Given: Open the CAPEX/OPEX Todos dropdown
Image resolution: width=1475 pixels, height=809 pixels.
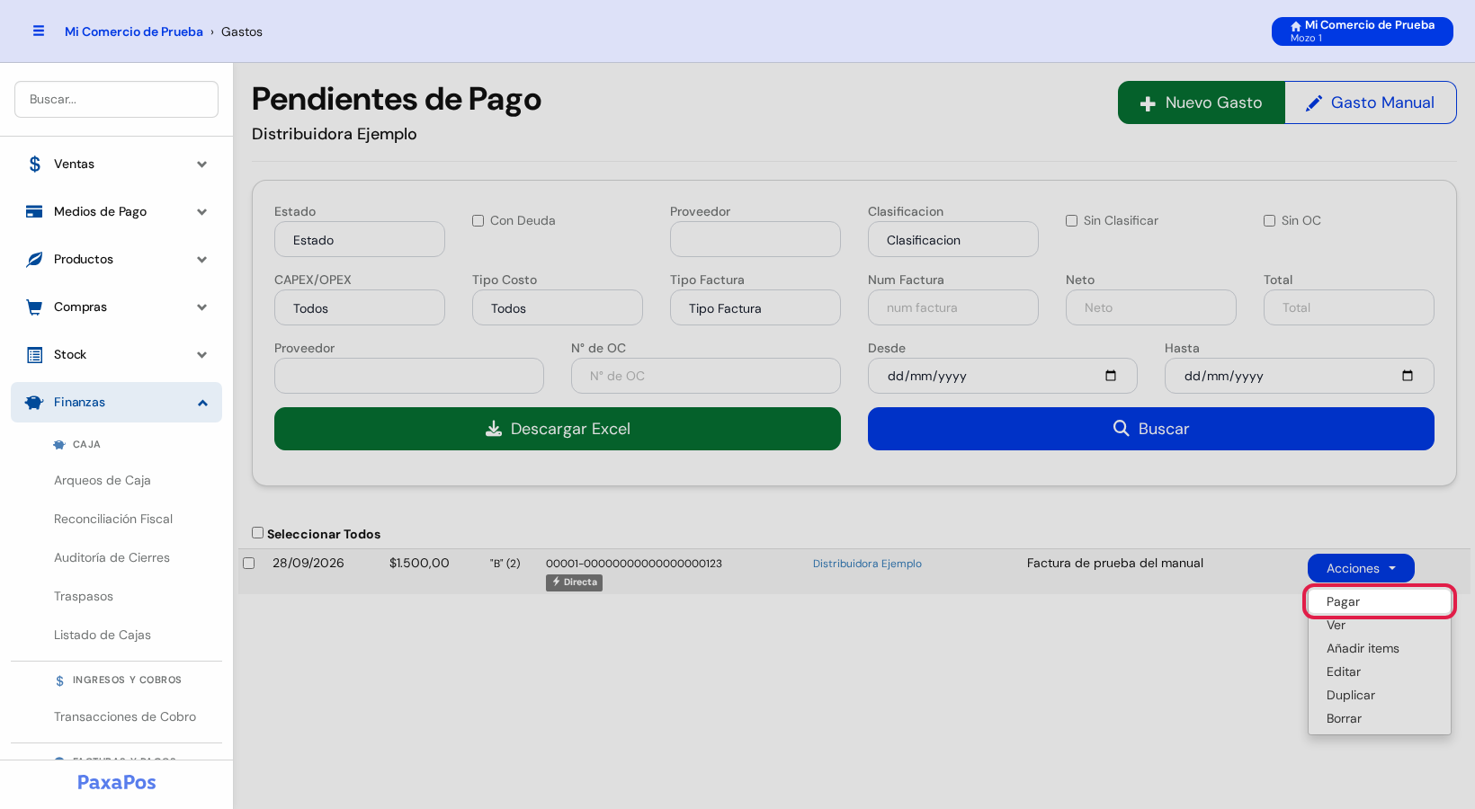Looking at the screenshot, I should pyautogui.click(x=360, y=307).
